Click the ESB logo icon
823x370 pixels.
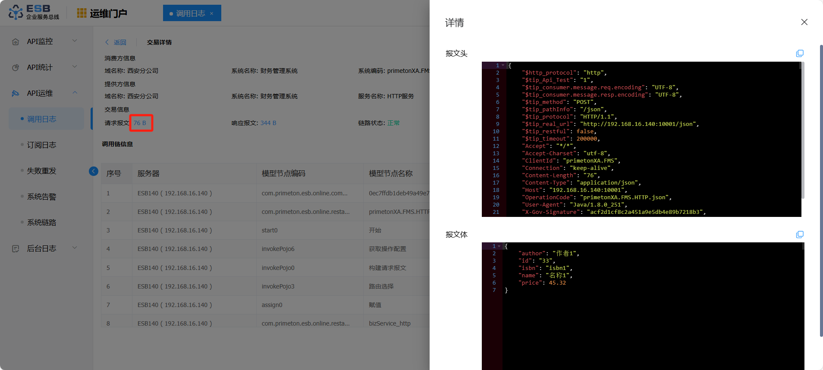pos(16,13)
